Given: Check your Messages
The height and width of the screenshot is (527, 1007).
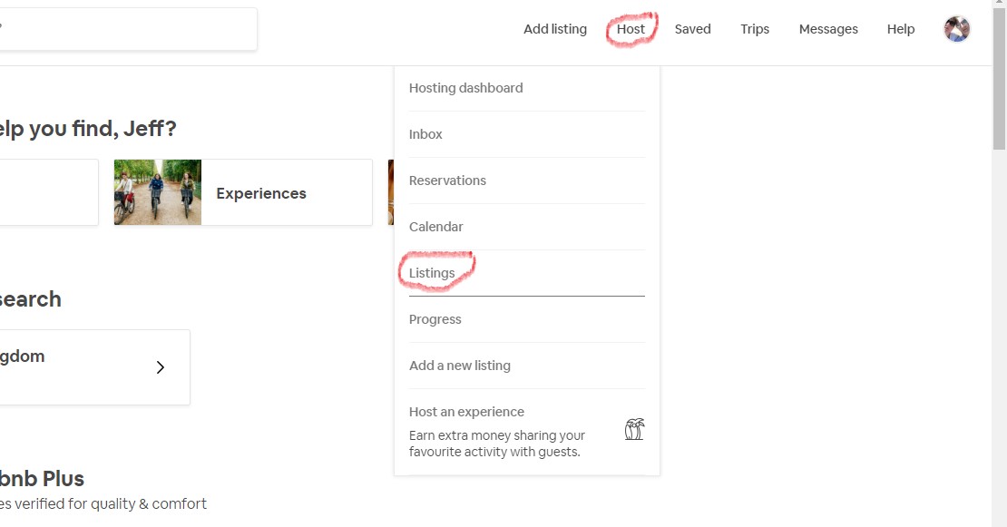Looking at the screenshot, I should pyautogui.click(x=827, y=28).
